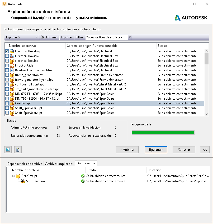Click the DIN 625 T1 part icon

[x=12, y=94]
